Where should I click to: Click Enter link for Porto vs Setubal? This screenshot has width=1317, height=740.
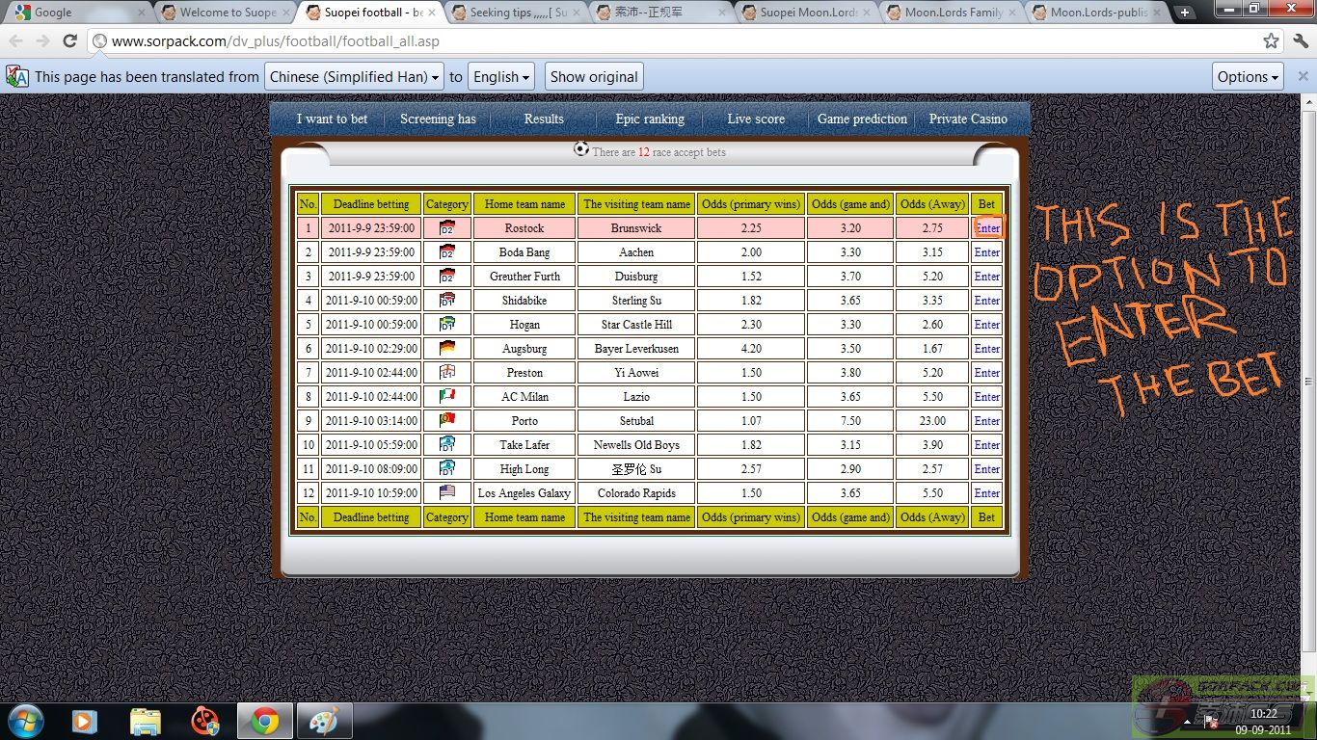(986, 420)
